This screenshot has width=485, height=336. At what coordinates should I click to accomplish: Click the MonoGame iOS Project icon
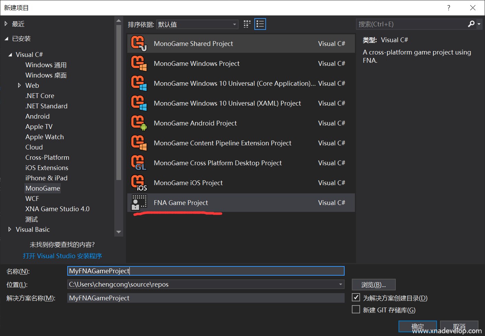139,183
